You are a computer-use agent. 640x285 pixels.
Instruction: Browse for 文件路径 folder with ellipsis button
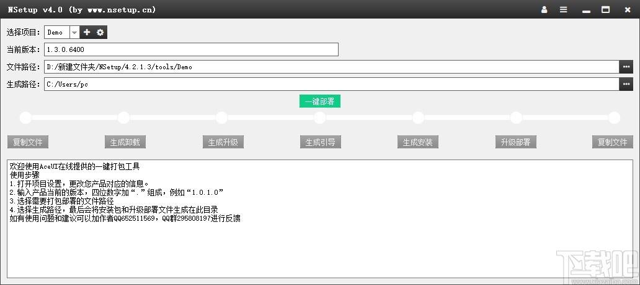[x=626, y=67]
